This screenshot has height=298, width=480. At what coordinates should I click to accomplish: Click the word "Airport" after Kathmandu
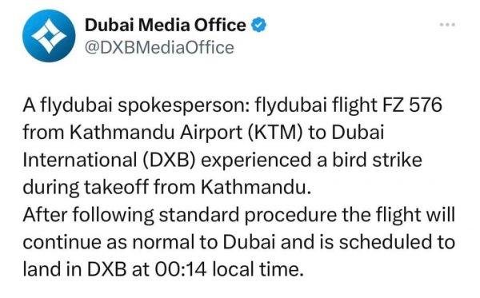(x=211, y=133)
